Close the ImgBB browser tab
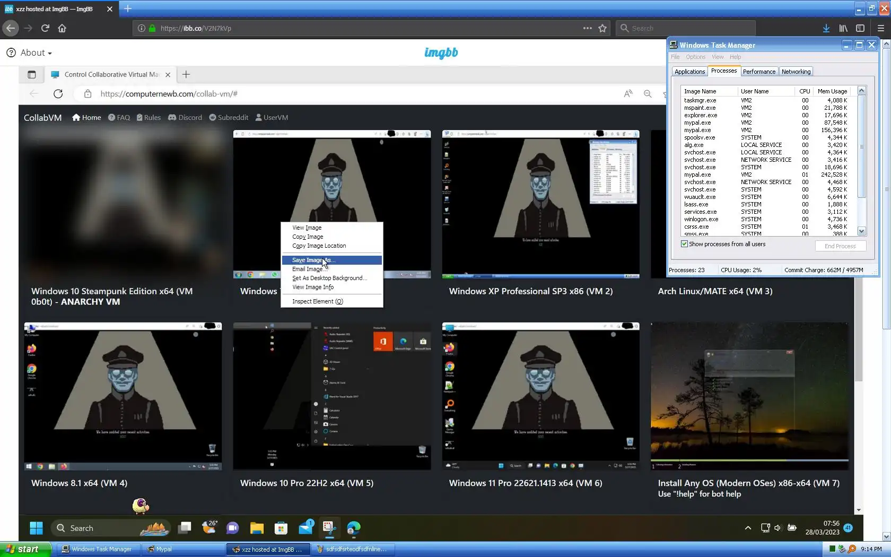Image resolution: width=891 pixels, height=557 pixels. (110, 9)
